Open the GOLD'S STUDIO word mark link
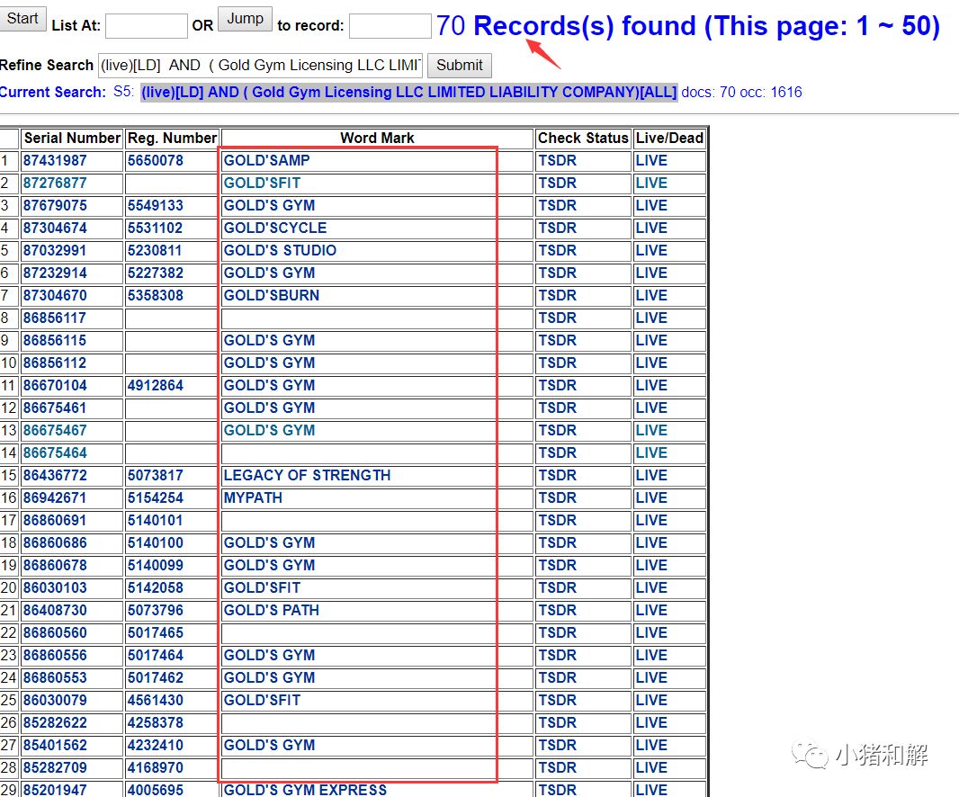This screenshot has height=797, width=959. 280,251
